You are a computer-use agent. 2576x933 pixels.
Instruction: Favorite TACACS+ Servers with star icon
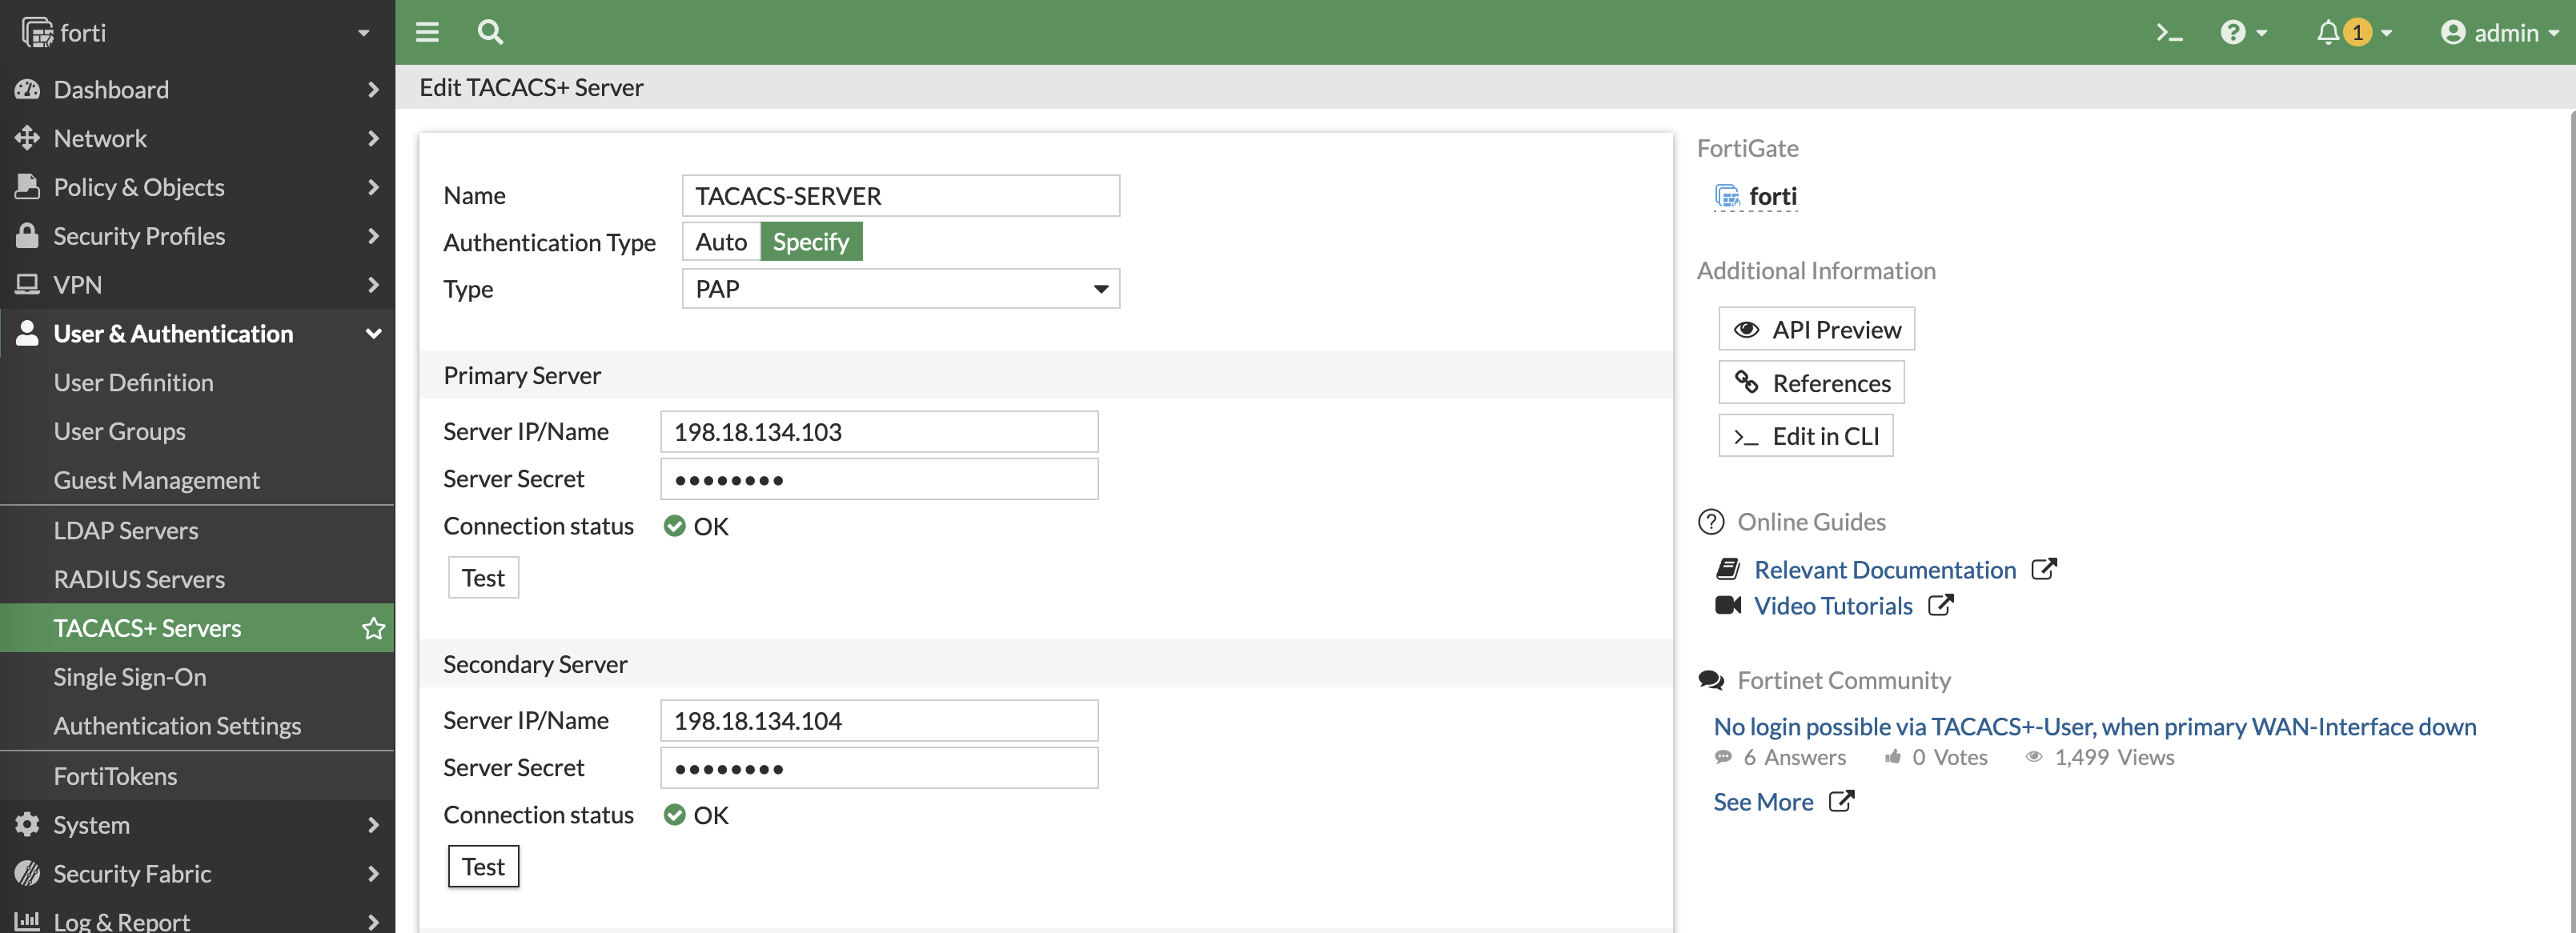pyautogui.click(x=373, y=628)
